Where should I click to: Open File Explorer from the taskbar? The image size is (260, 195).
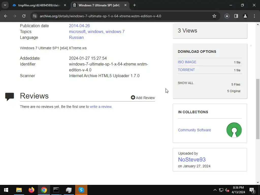coord(19,190)
